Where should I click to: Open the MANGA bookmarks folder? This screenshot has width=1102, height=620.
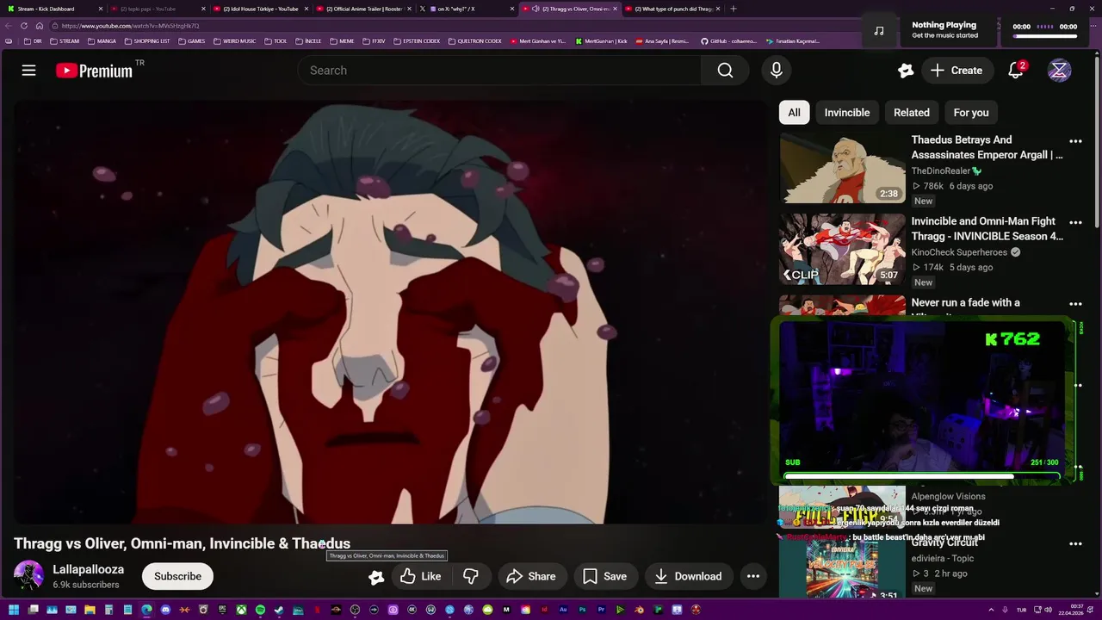coord(102,41)
